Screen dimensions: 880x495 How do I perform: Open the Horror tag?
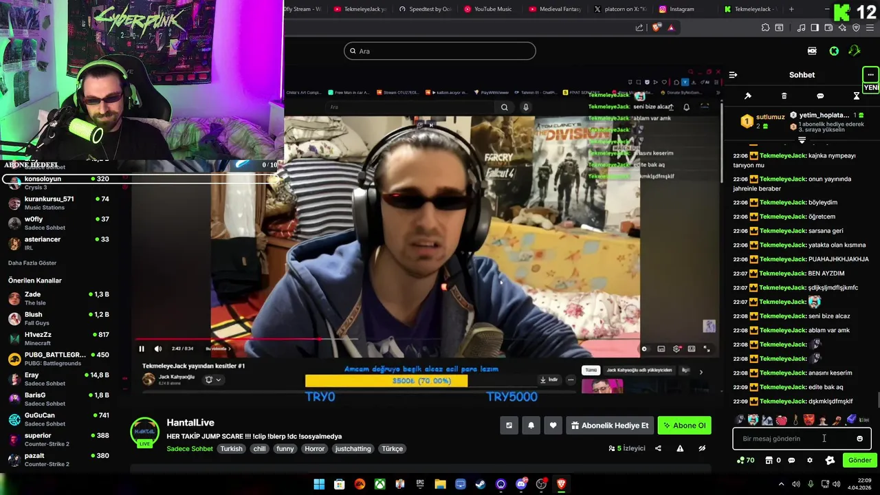pyautogui.click(x=314, y=449)
